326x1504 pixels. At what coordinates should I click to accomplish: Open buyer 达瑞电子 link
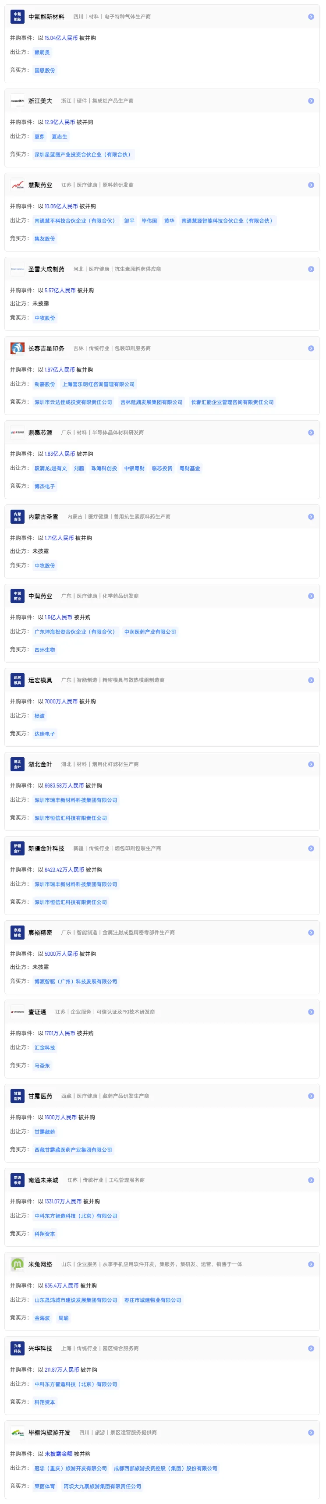tap(44, 734)
